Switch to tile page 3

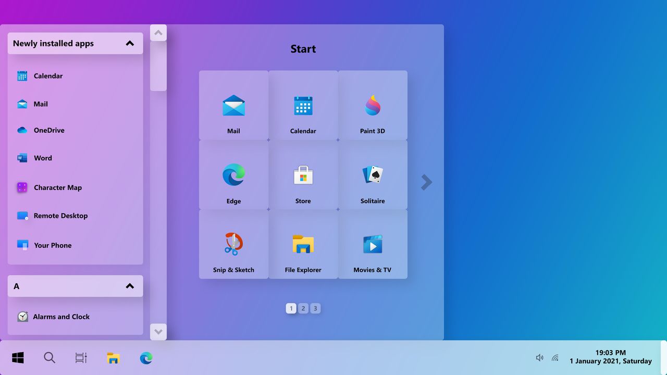(x=315, y=308)
